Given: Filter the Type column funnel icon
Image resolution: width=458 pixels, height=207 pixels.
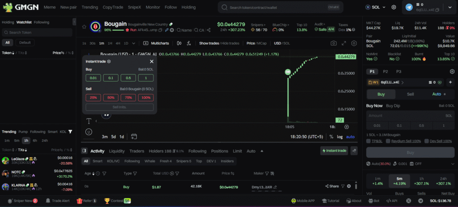Looking at the screenshot, I should click(135, 174).
